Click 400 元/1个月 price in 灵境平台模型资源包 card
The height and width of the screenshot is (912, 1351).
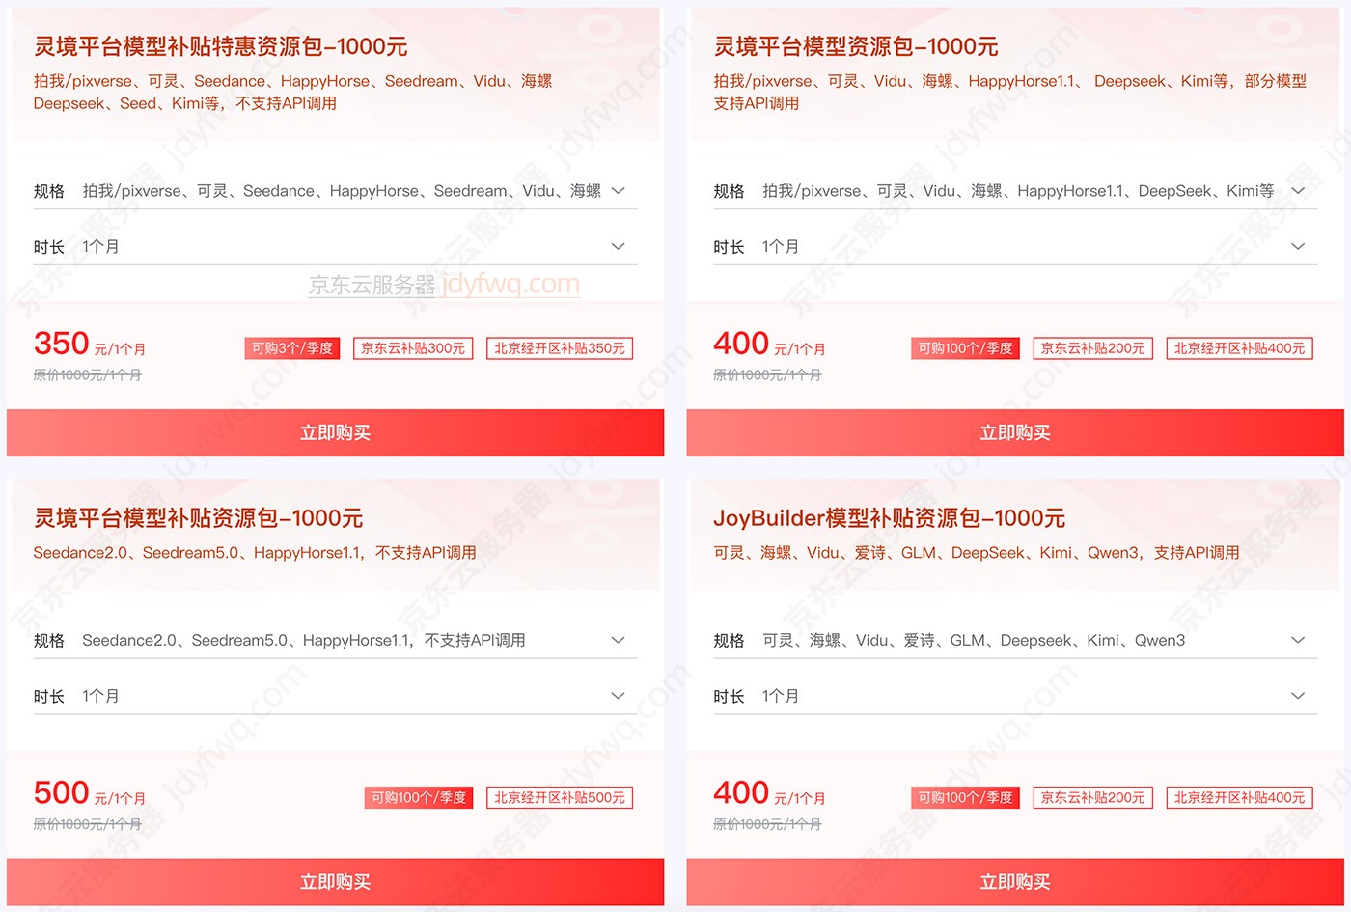769,345
